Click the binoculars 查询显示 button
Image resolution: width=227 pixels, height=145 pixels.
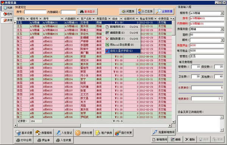87,12
